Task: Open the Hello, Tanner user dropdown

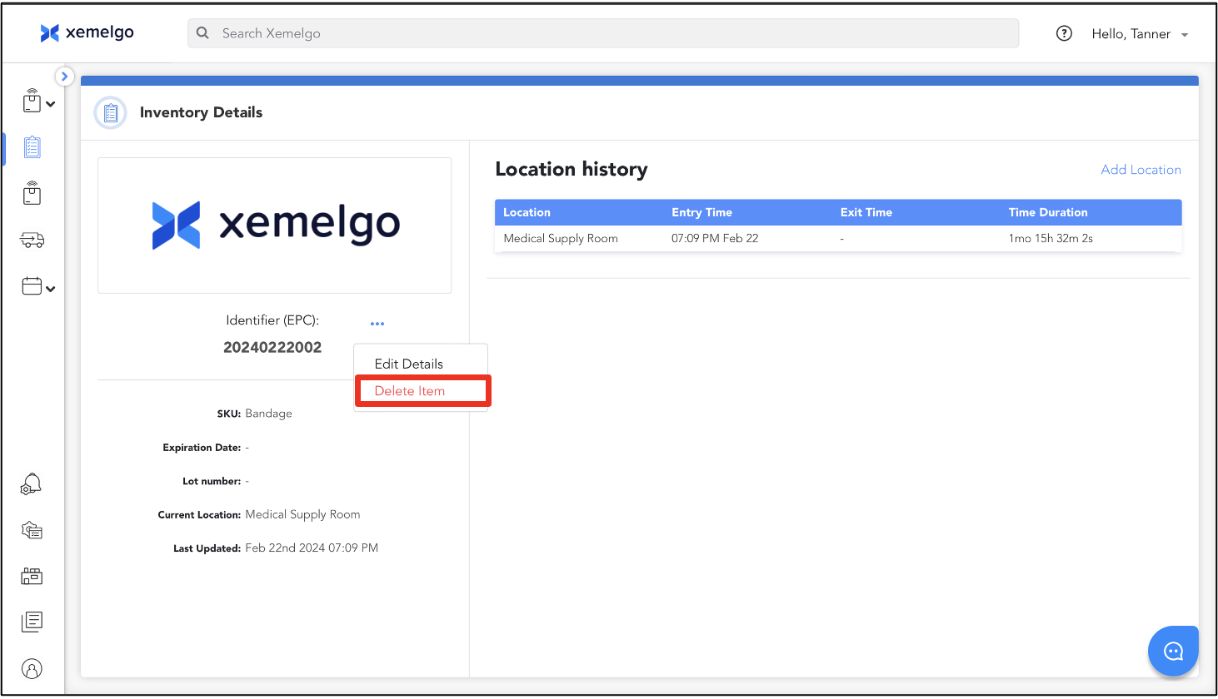Action: coord(1140,34)
